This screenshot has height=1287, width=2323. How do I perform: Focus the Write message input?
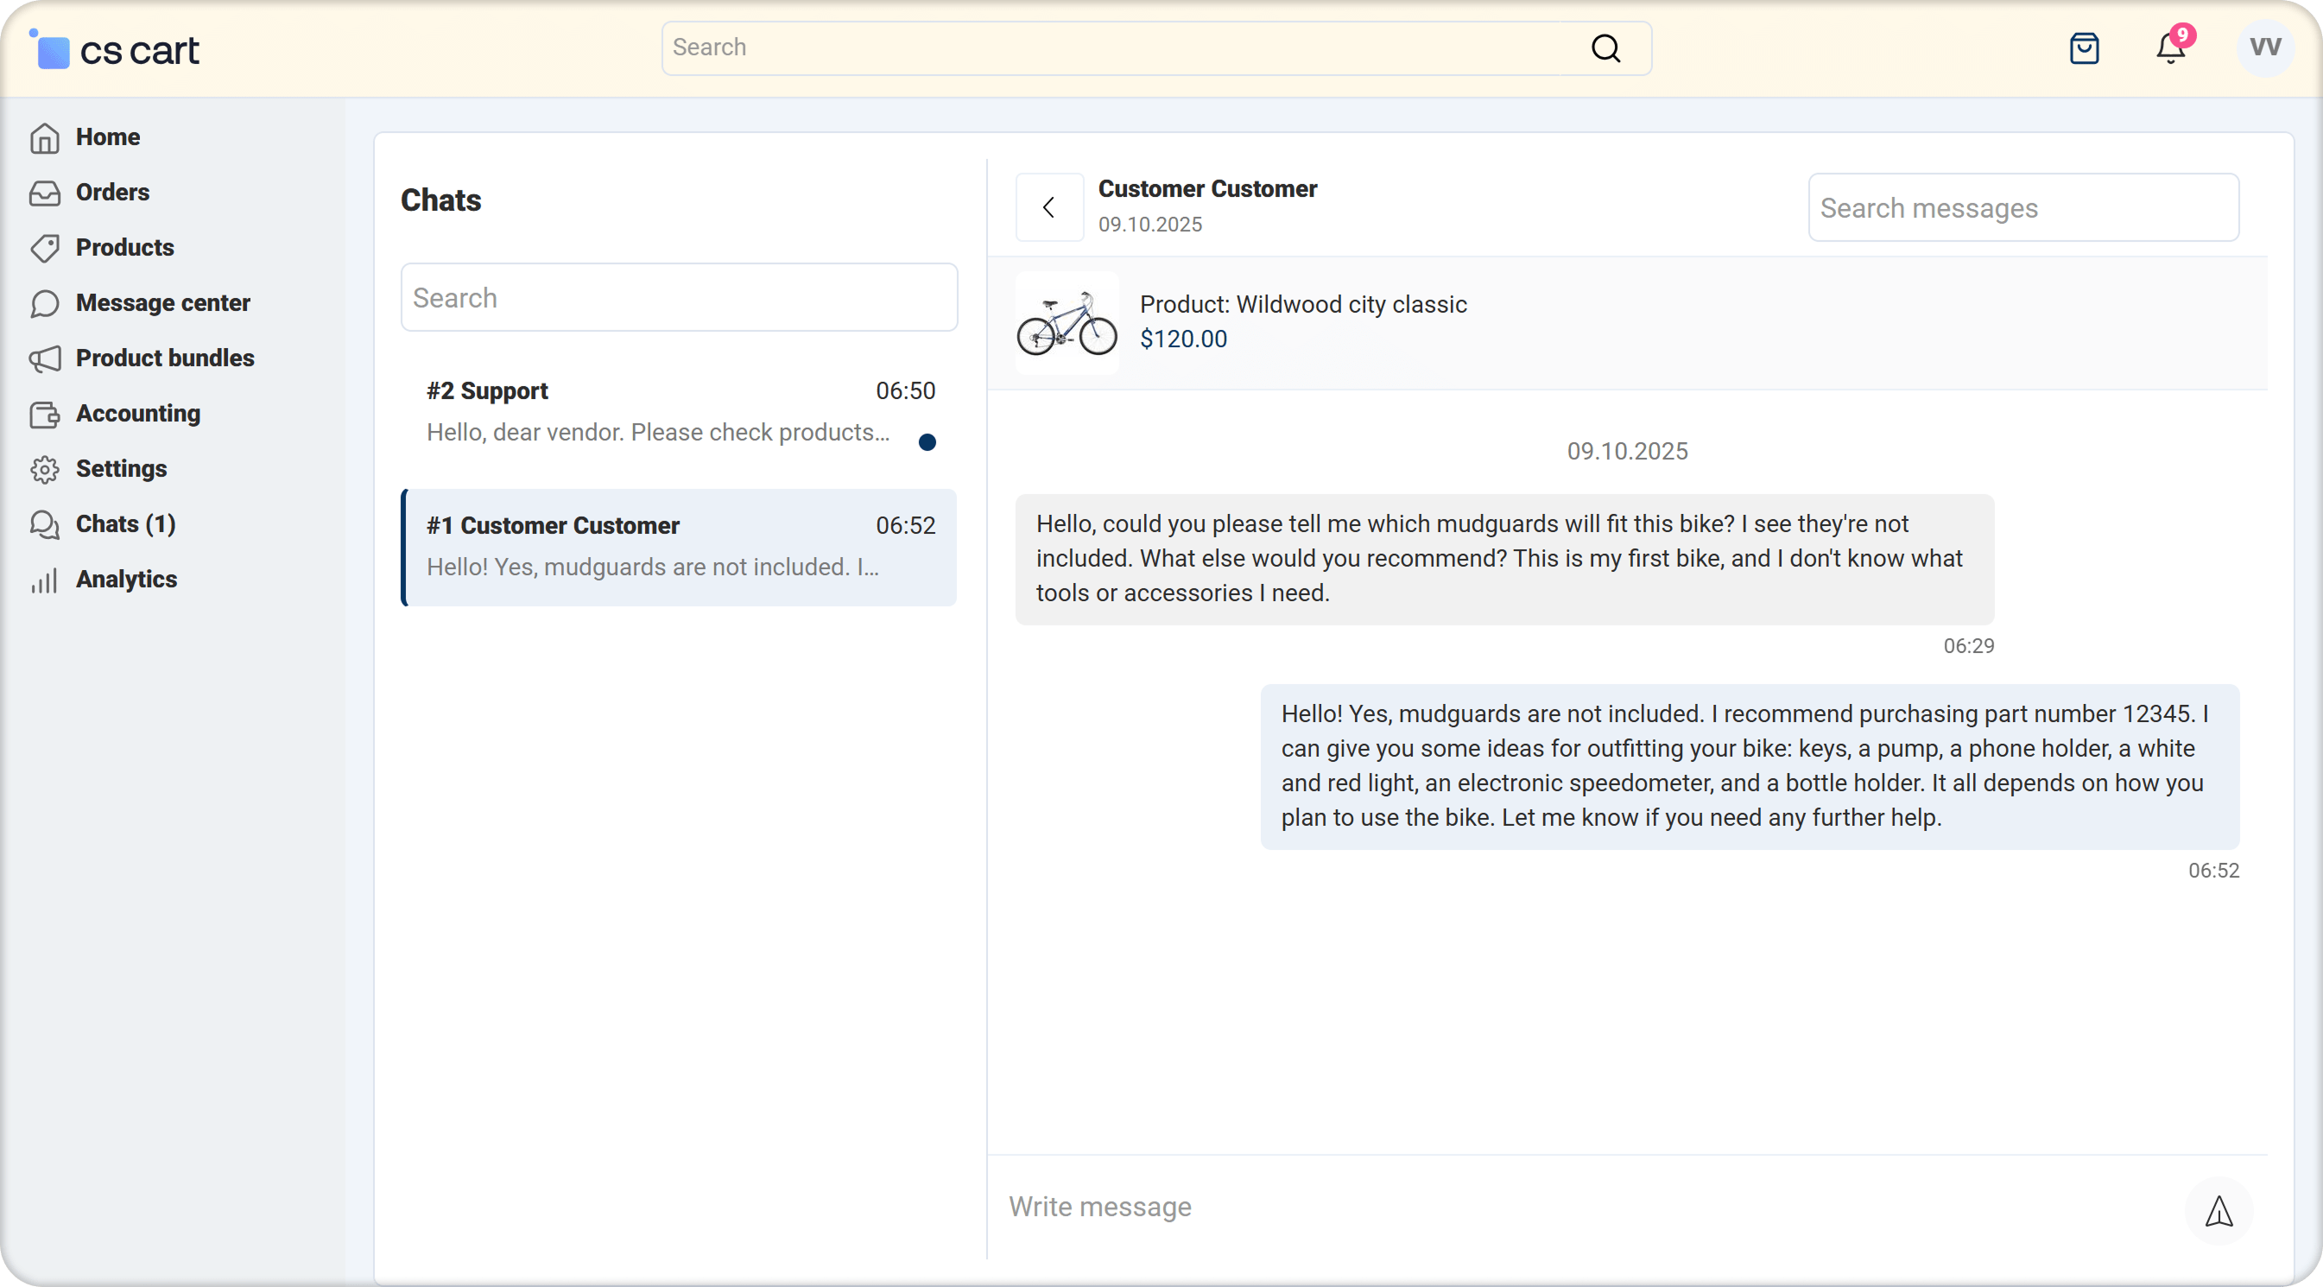1587,1207
